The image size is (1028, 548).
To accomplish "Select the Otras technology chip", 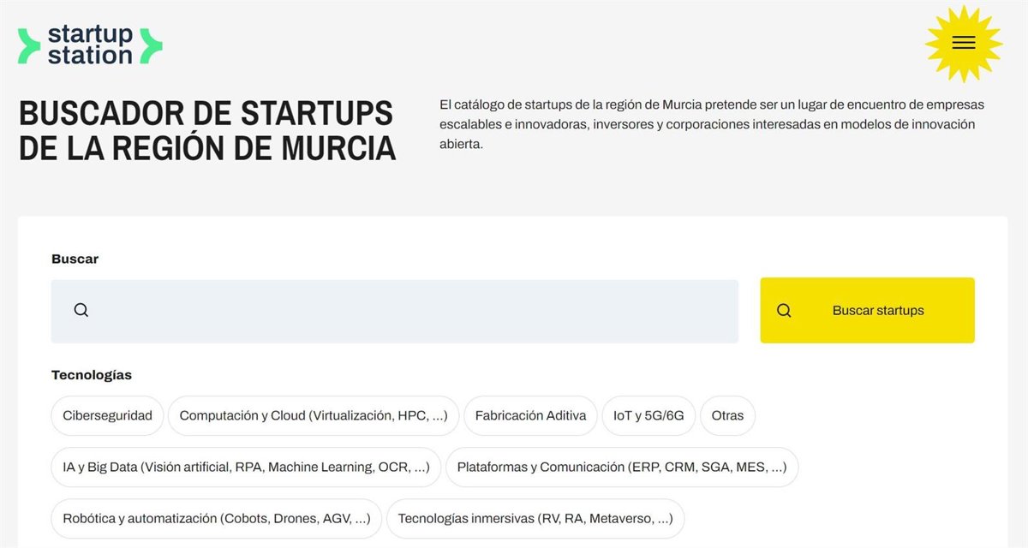I will [x=727, y=415].
